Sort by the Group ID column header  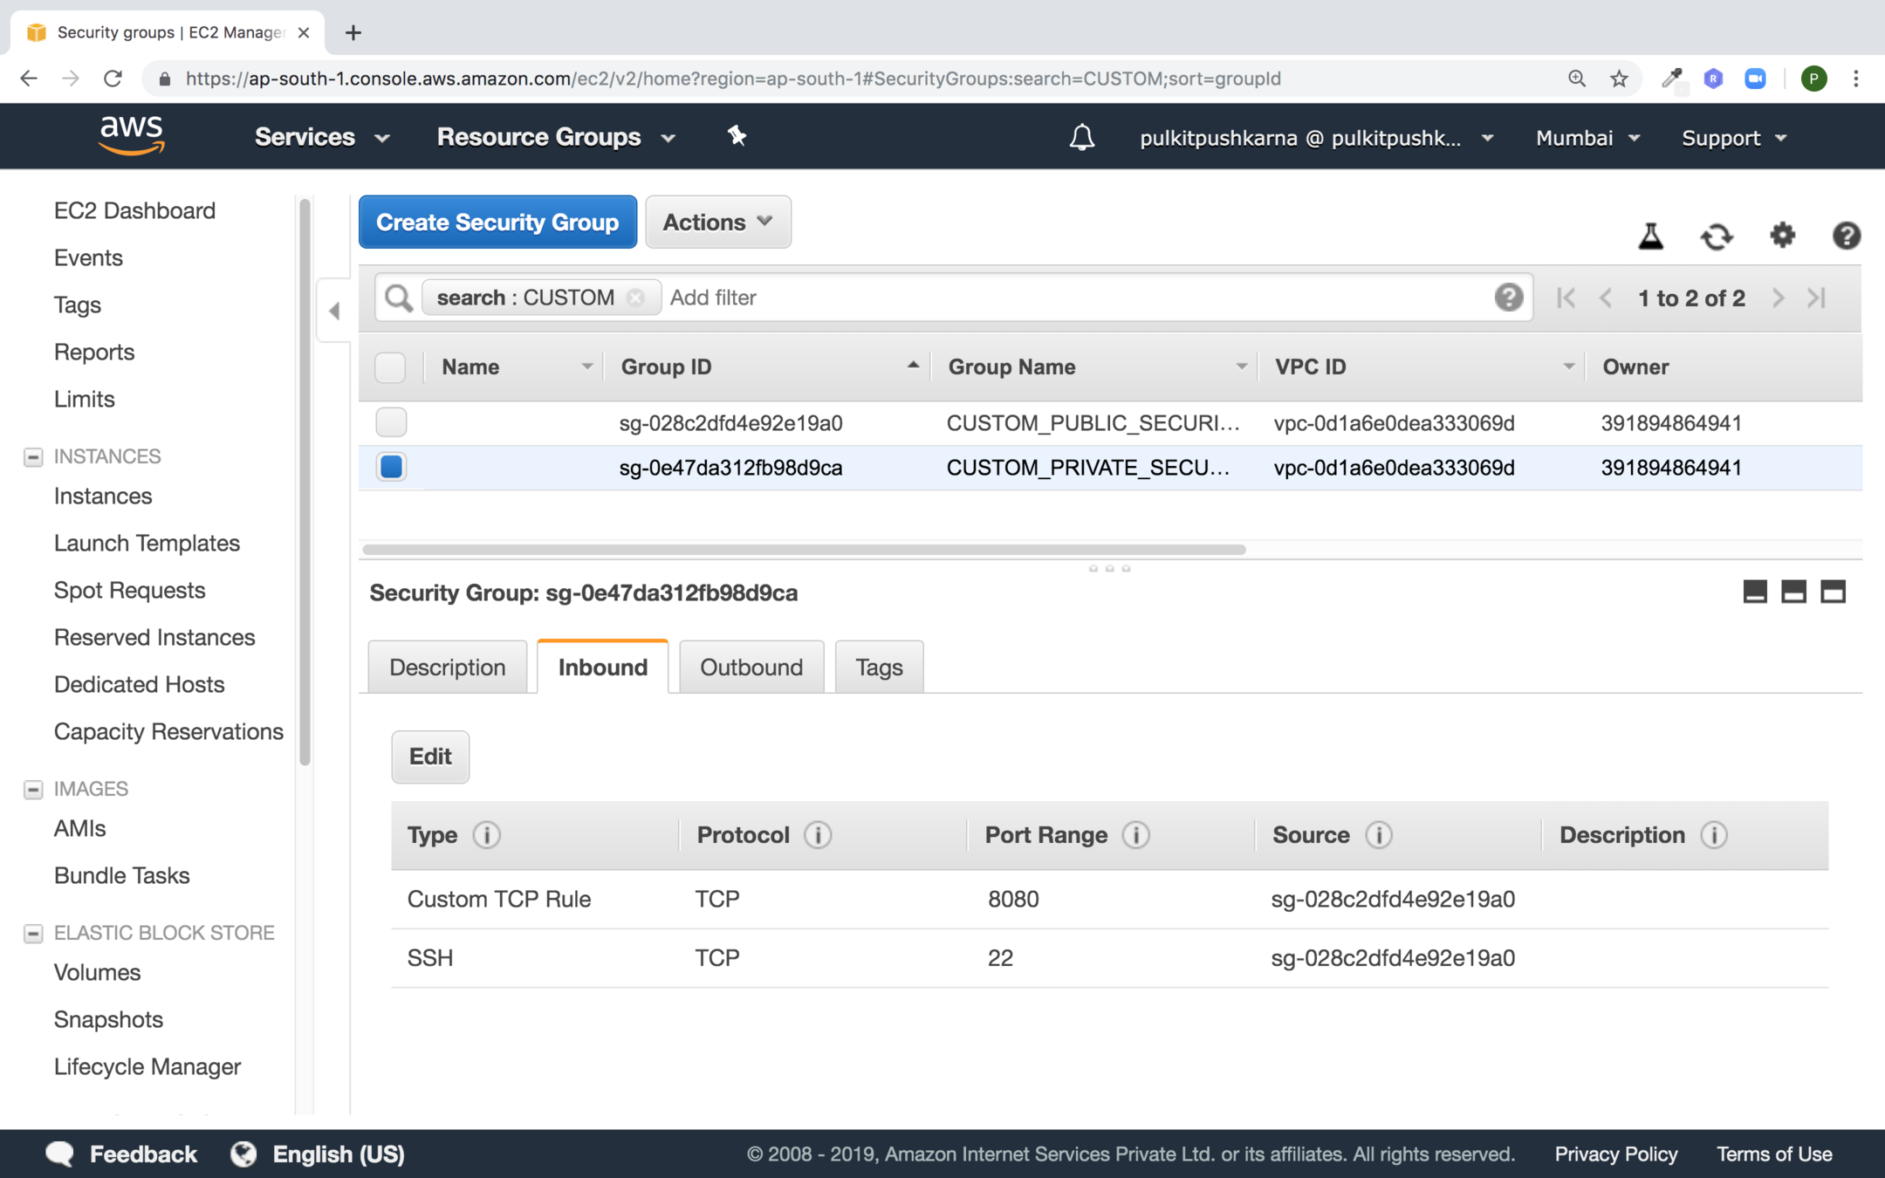pyautogui.click(x=667, y=367)
